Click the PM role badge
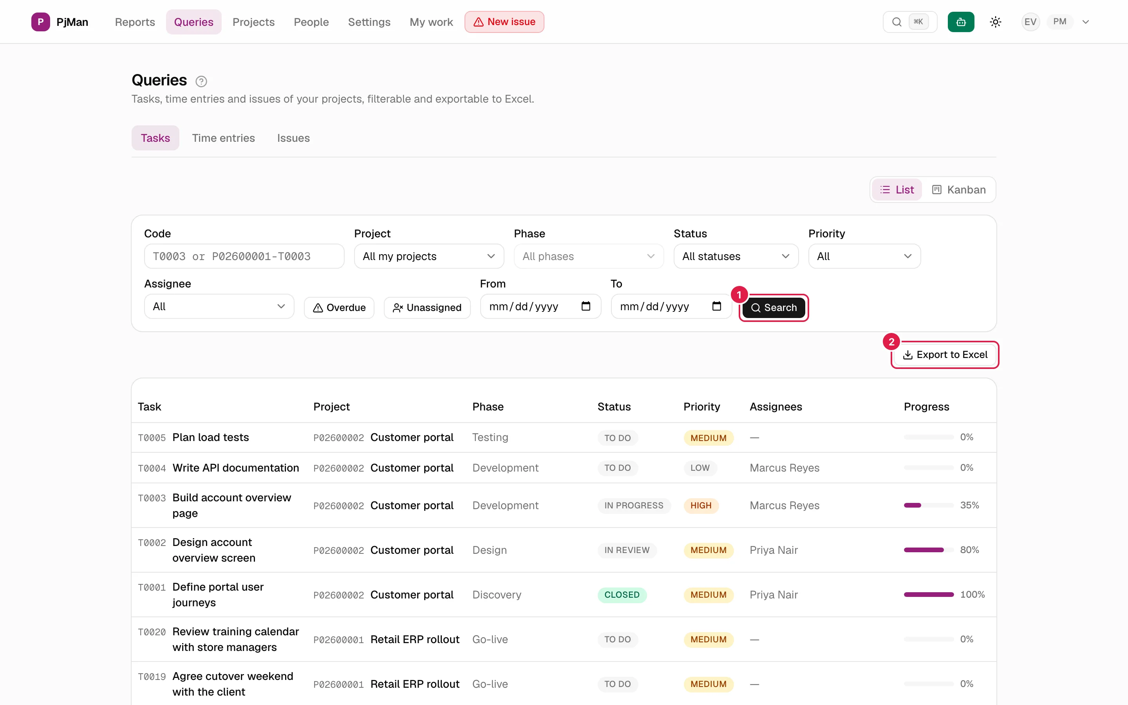Viewport: 1128px width, 705px height. click(x=1059, y=22)
